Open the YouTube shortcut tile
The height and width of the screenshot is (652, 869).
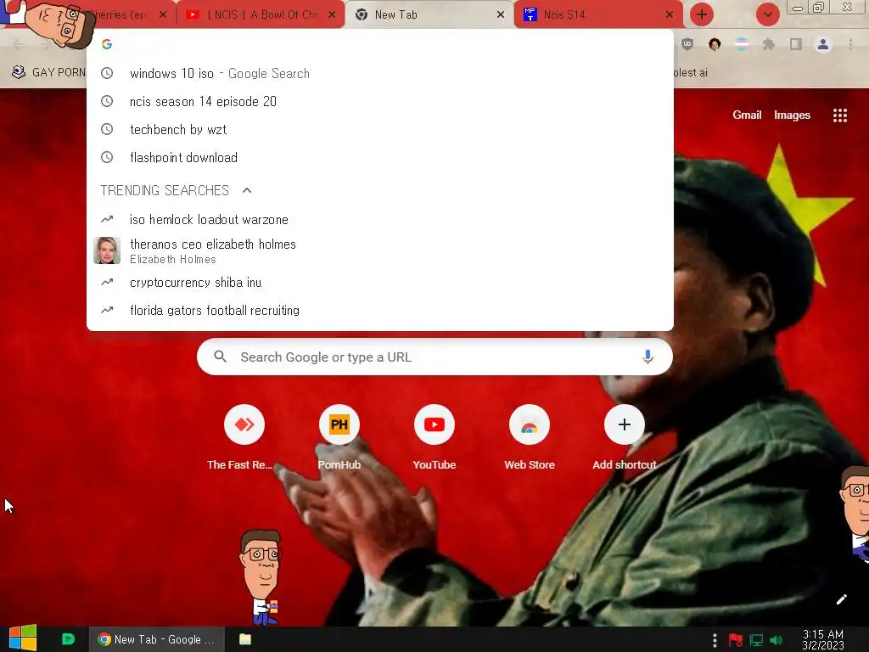tap(434, 438)
